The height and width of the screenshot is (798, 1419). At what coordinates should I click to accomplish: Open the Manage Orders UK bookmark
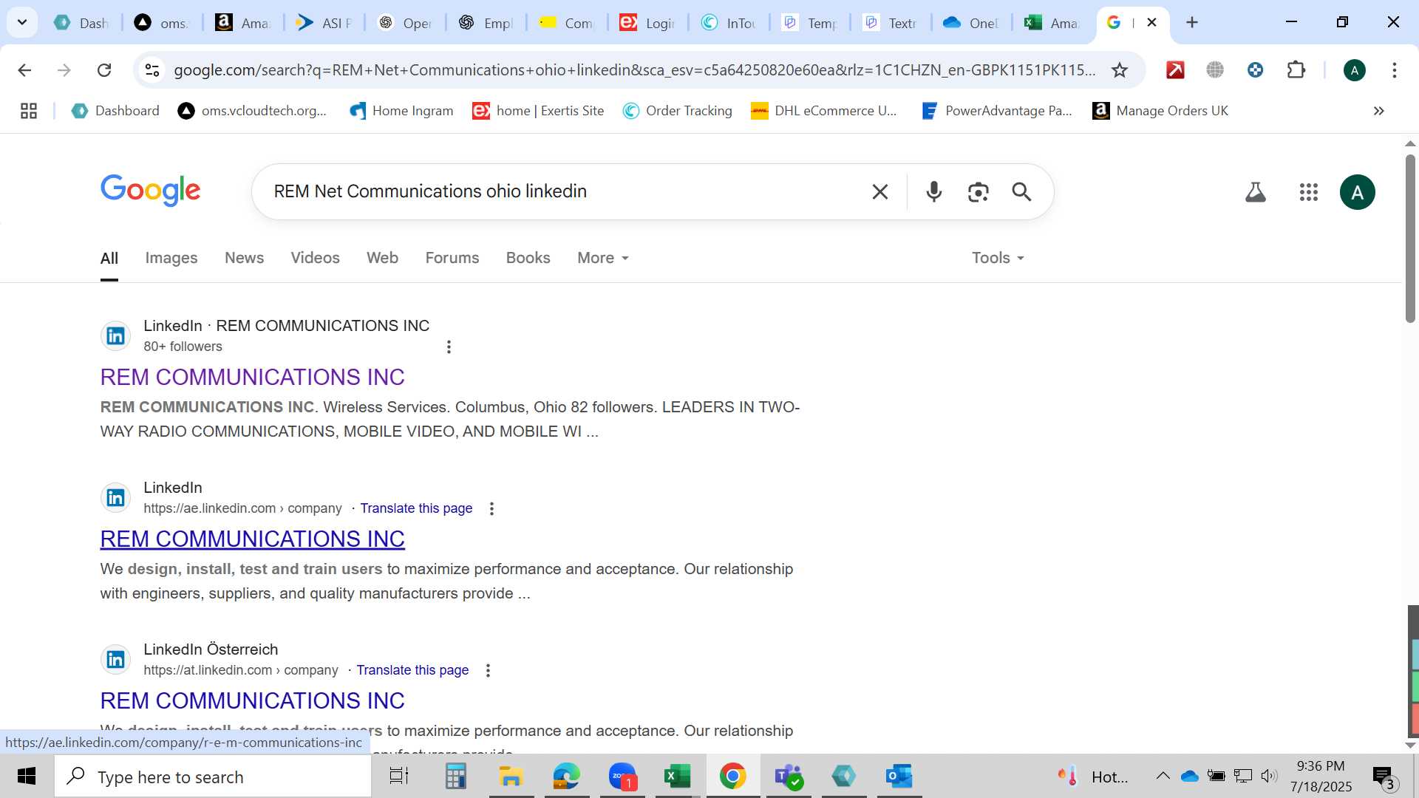pos(1160,111)
